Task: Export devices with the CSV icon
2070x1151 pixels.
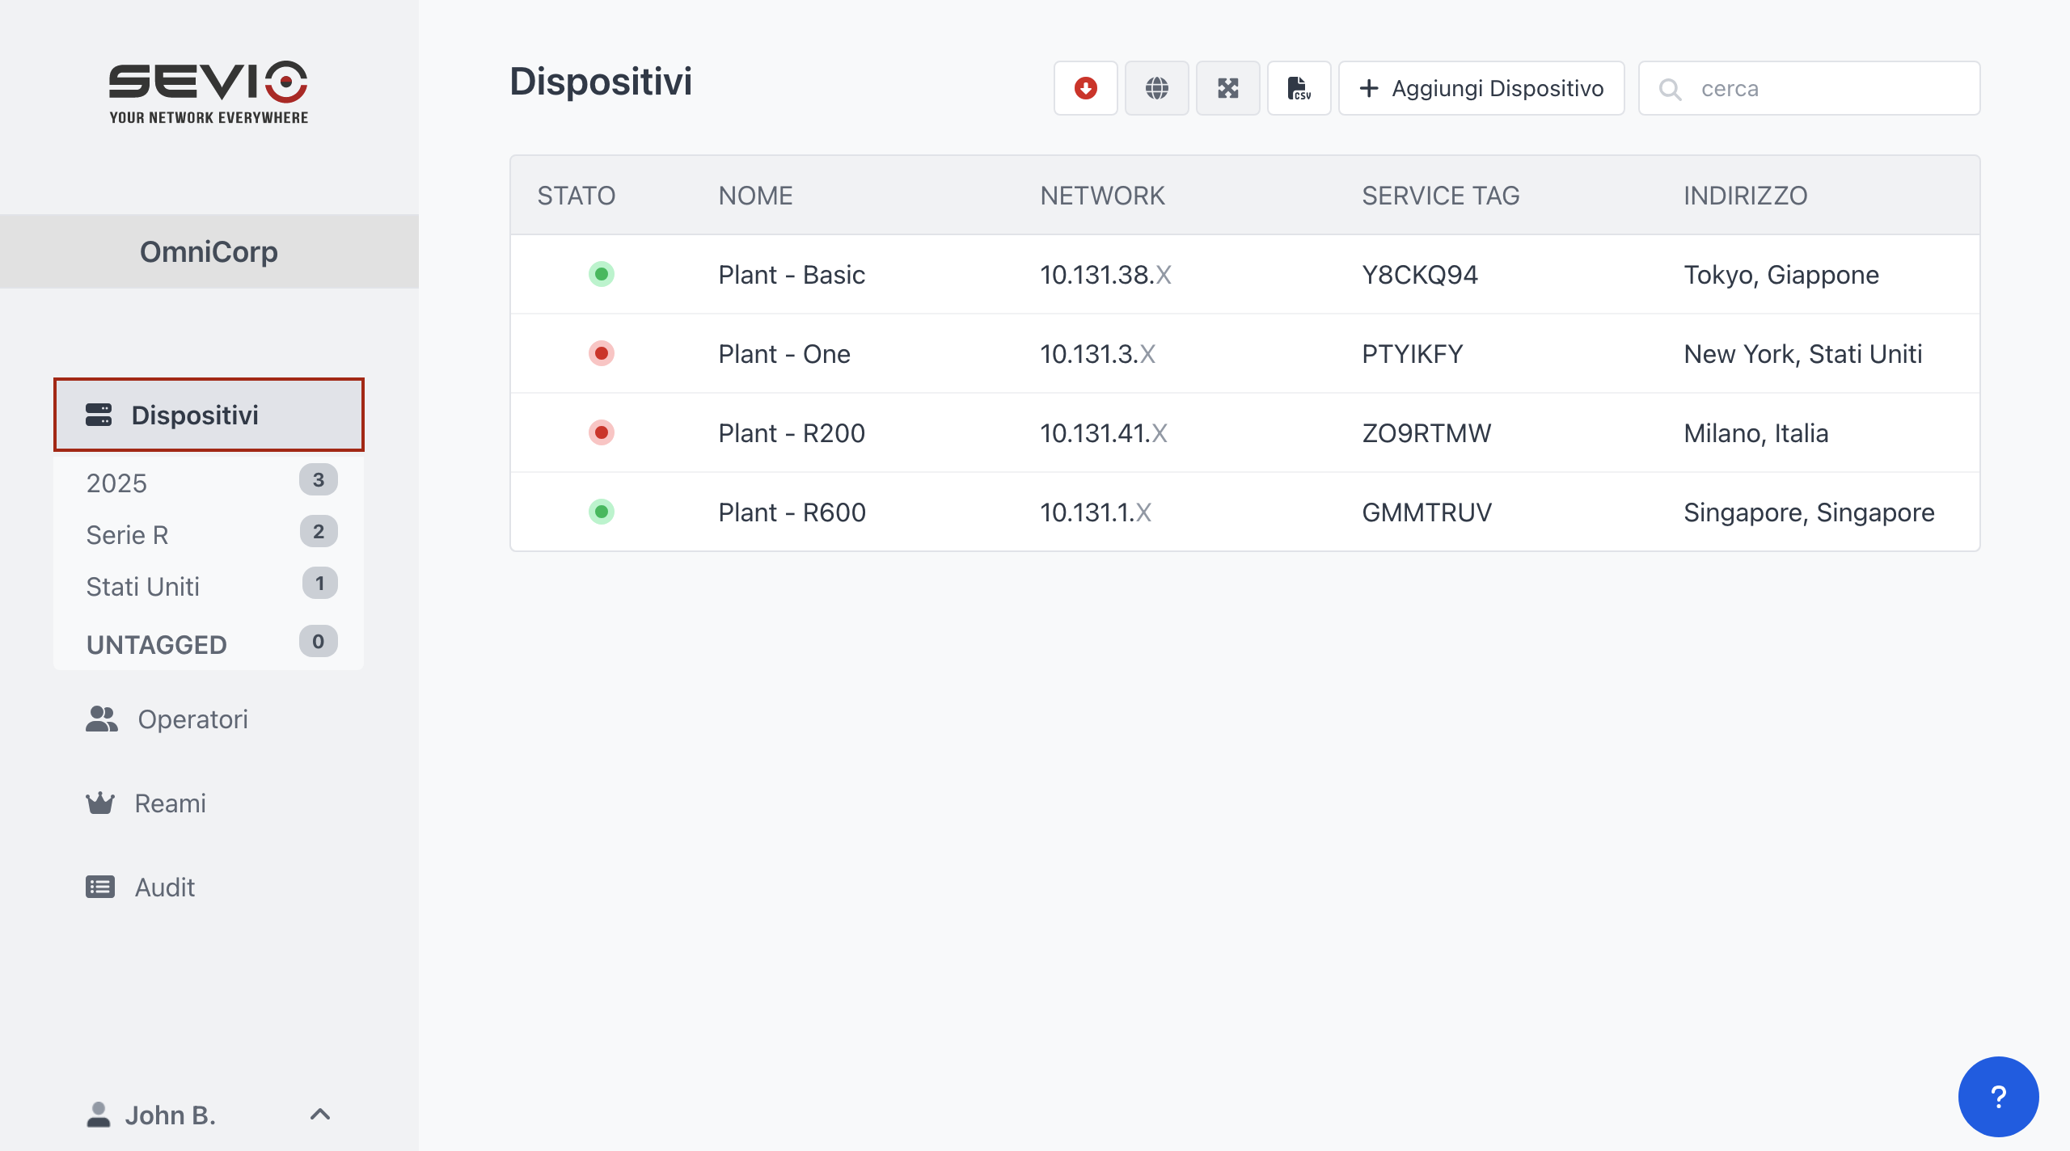Action: coord(1299,88)
